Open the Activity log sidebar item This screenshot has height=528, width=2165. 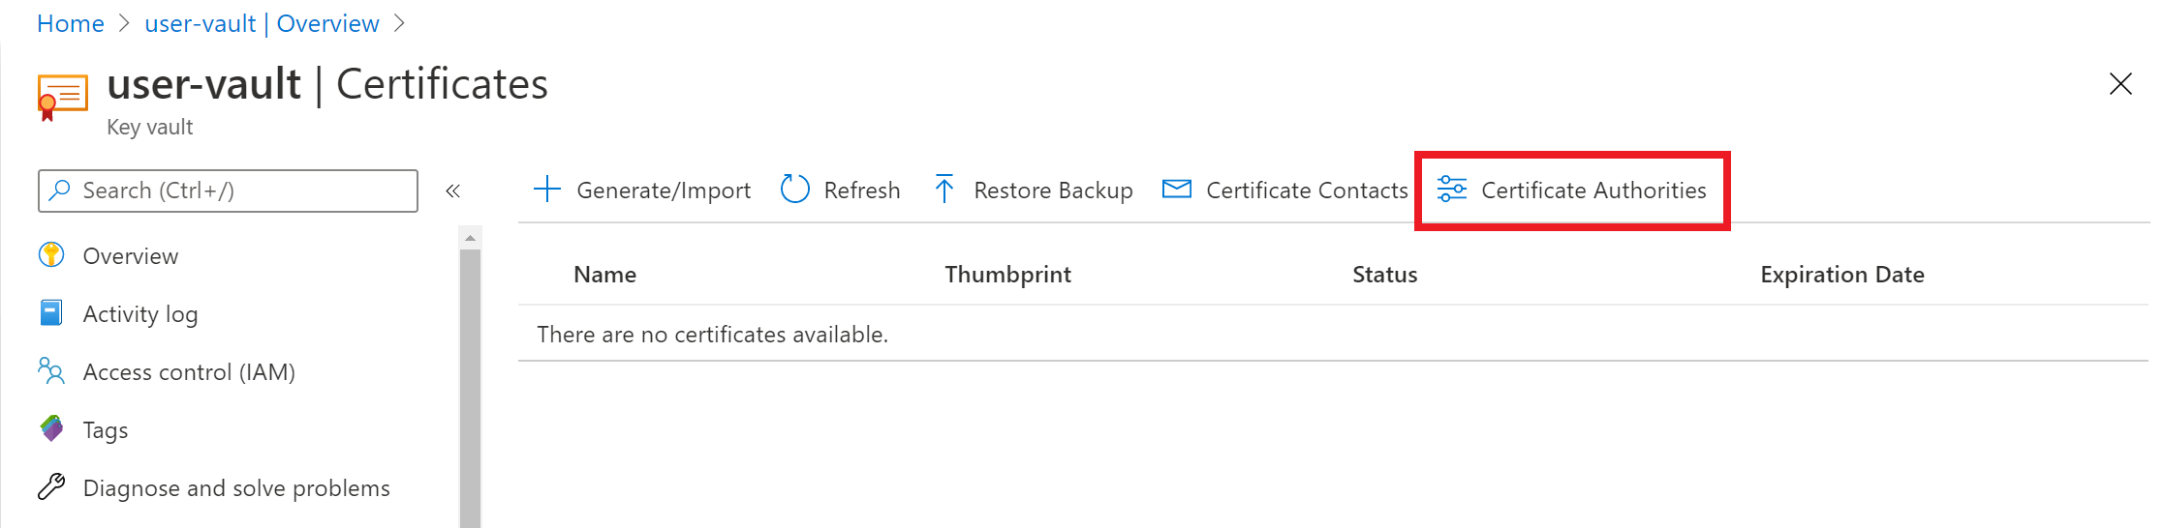[x=140, y=313]
